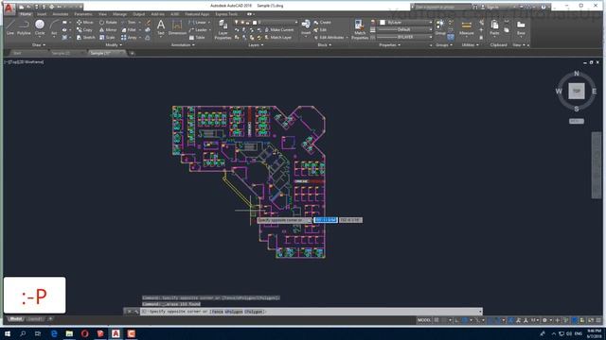Select the Arc tool
This screenshot has height=340, width=606.
[x=54, y=27]
